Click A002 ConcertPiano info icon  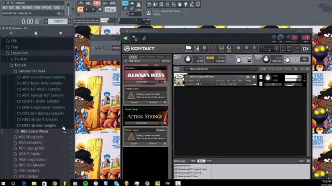coord(254,77)
